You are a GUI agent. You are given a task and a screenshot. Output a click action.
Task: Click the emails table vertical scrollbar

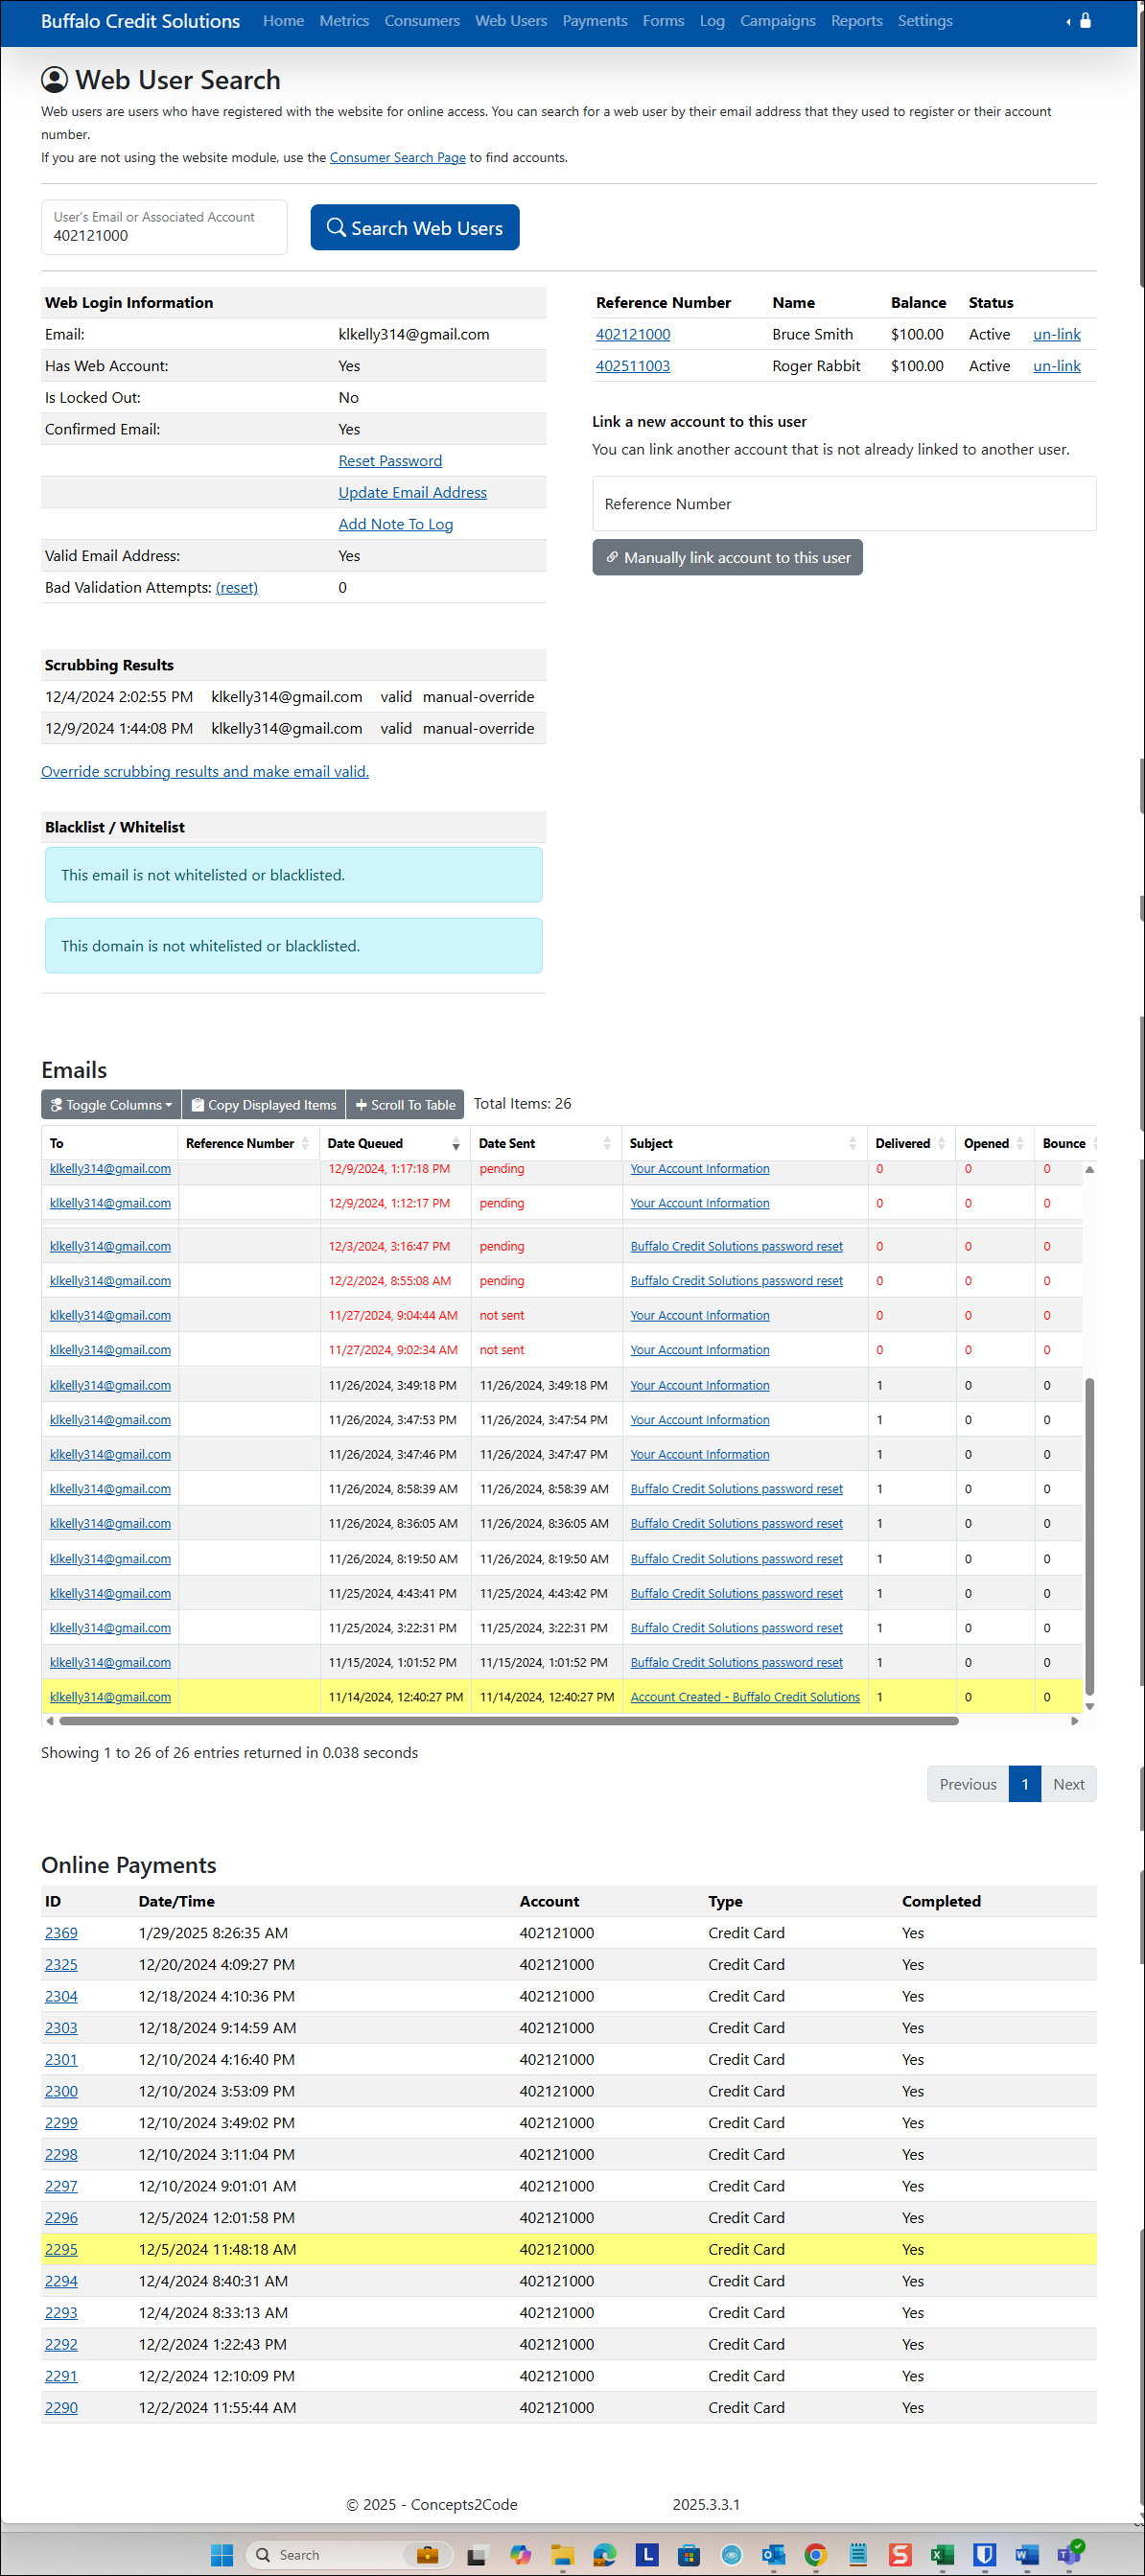coord(1089,1536)
